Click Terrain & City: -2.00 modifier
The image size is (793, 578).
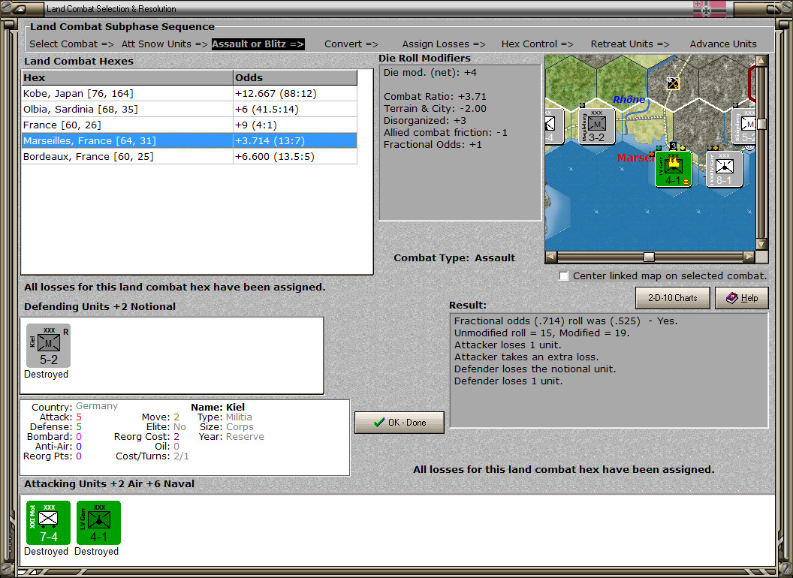click(x=435, y=109)
